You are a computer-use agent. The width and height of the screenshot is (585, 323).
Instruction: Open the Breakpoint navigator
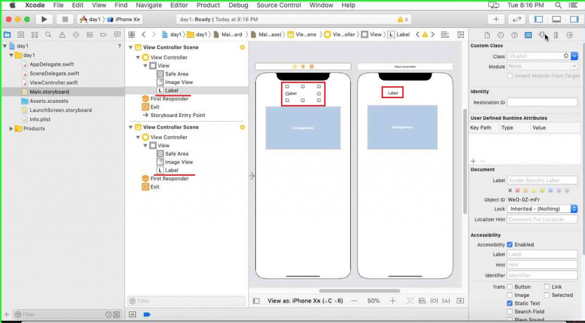(x=103, y=35)
